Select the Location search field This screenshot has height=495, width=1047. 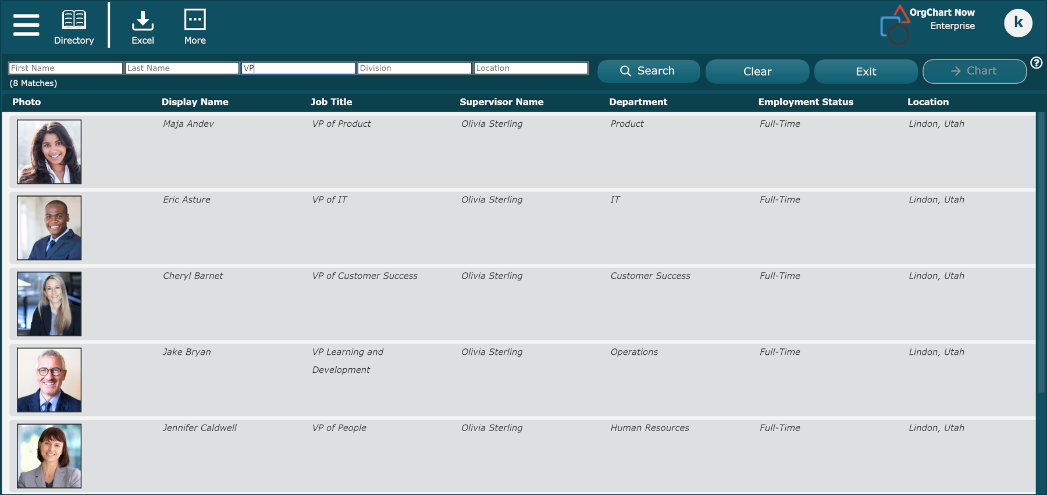[530, 68]
